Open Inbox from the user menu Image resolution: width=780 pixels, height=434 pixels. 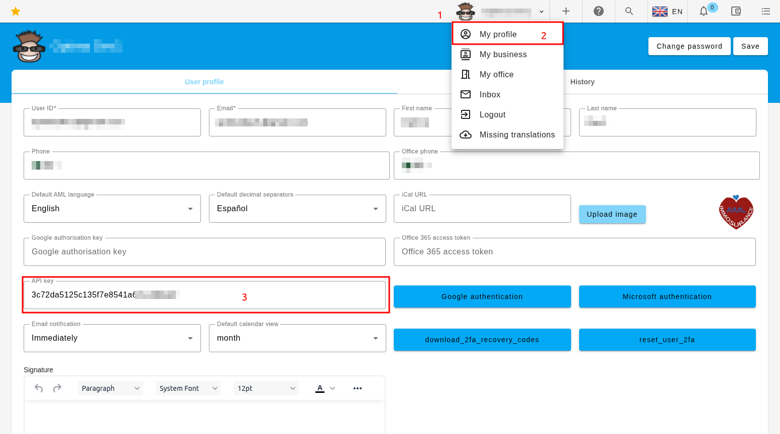(x=507, y=94)
